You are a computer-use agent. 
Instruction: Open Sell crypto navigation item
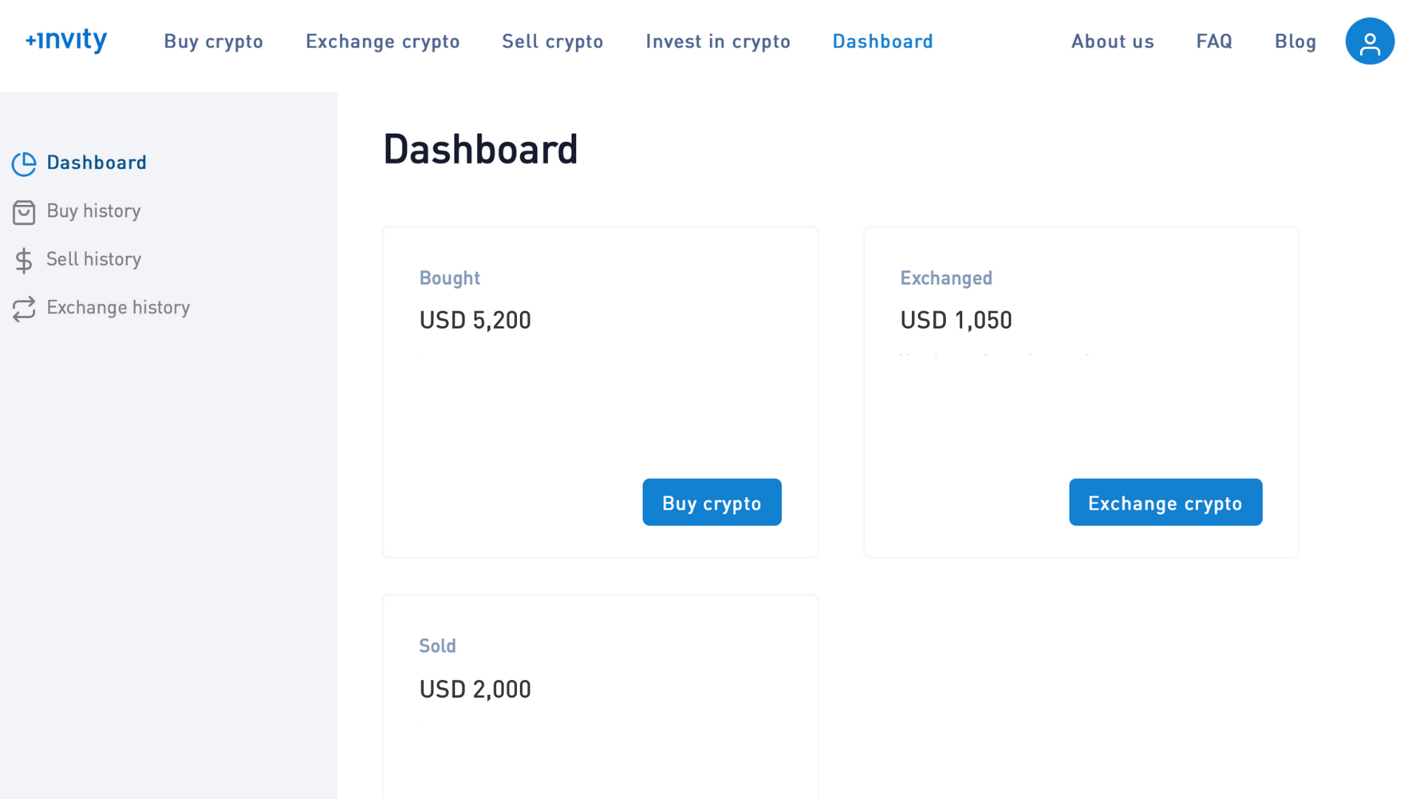[552, 41]
